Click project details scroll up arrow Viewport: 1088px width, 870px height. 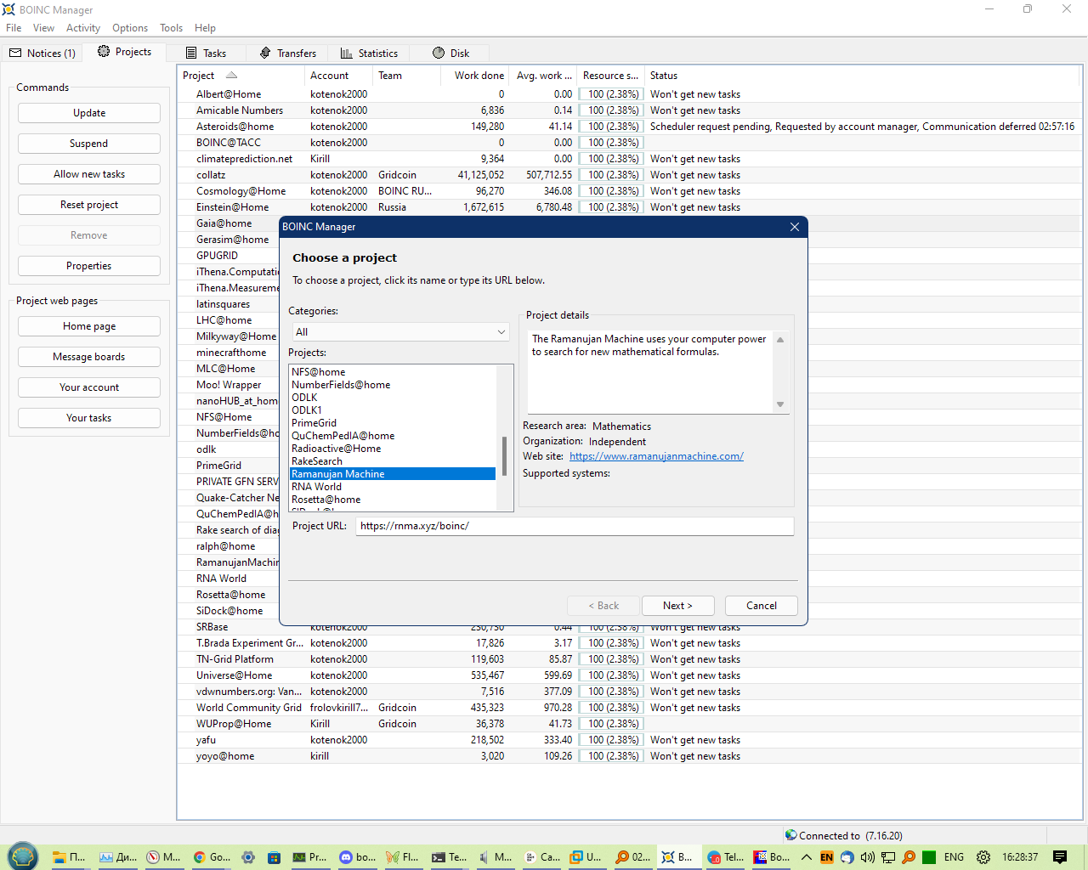(x=780, y=340)
